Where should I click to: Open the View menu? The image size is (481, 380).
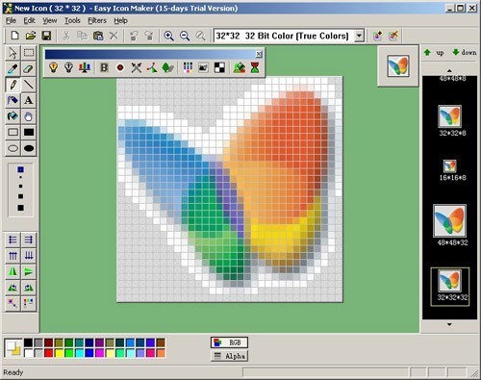(50, 20)
